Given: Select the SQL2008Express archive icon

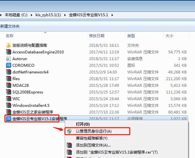Looking at the screenshot, I should click(x=8, y=92).
